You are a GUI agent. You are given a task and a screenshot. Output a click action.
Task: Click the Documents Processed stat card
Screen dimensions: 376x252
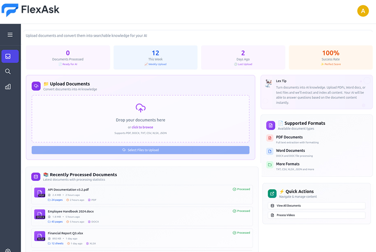click(x=68, y=57)
